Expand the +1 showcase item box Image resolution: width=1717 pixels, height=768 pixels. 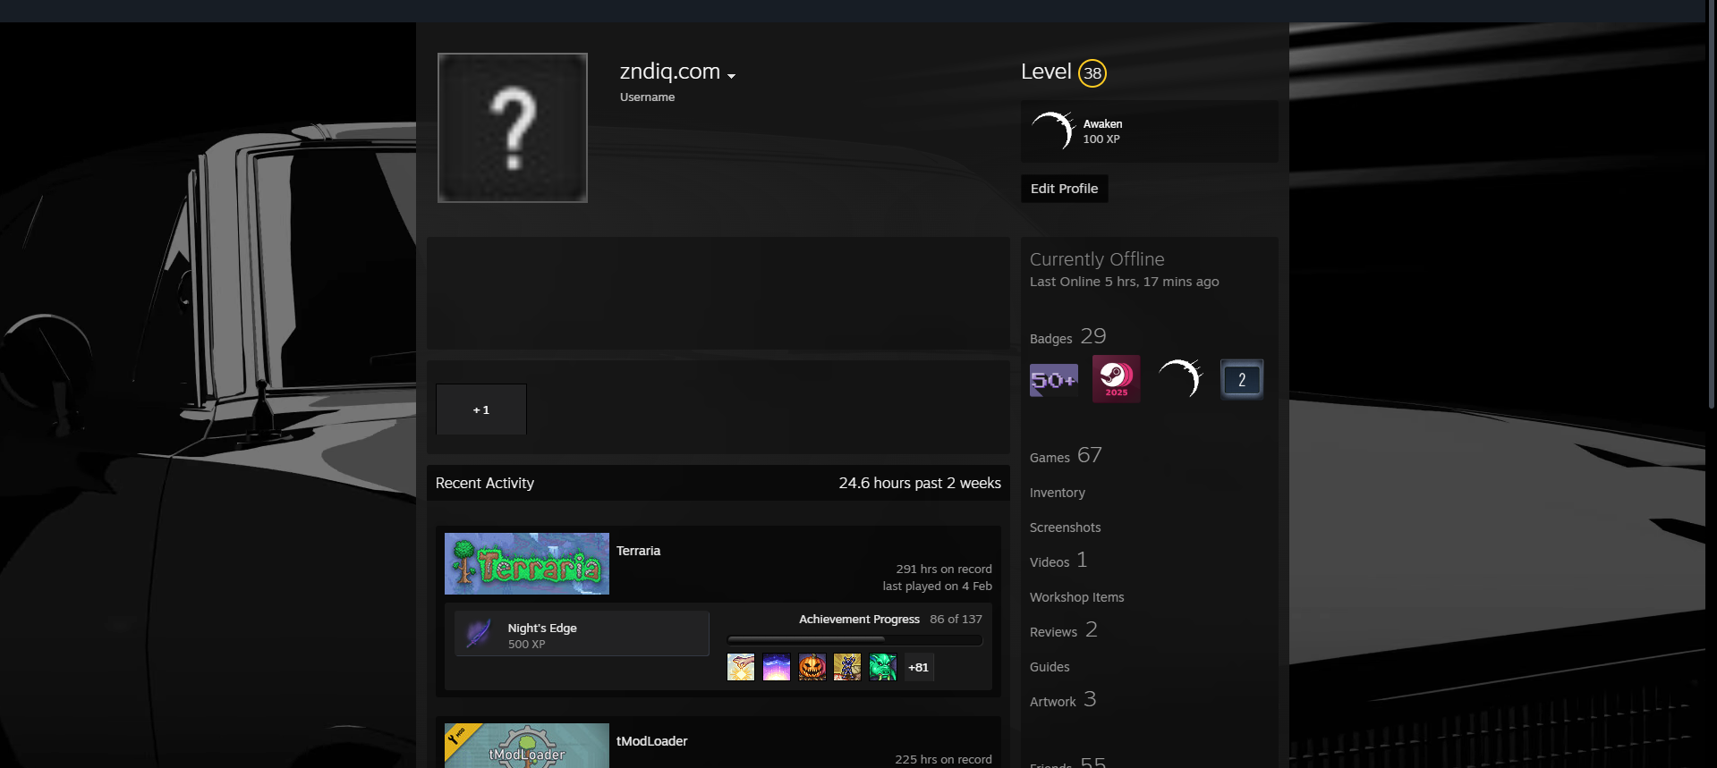tap(481, 409)
